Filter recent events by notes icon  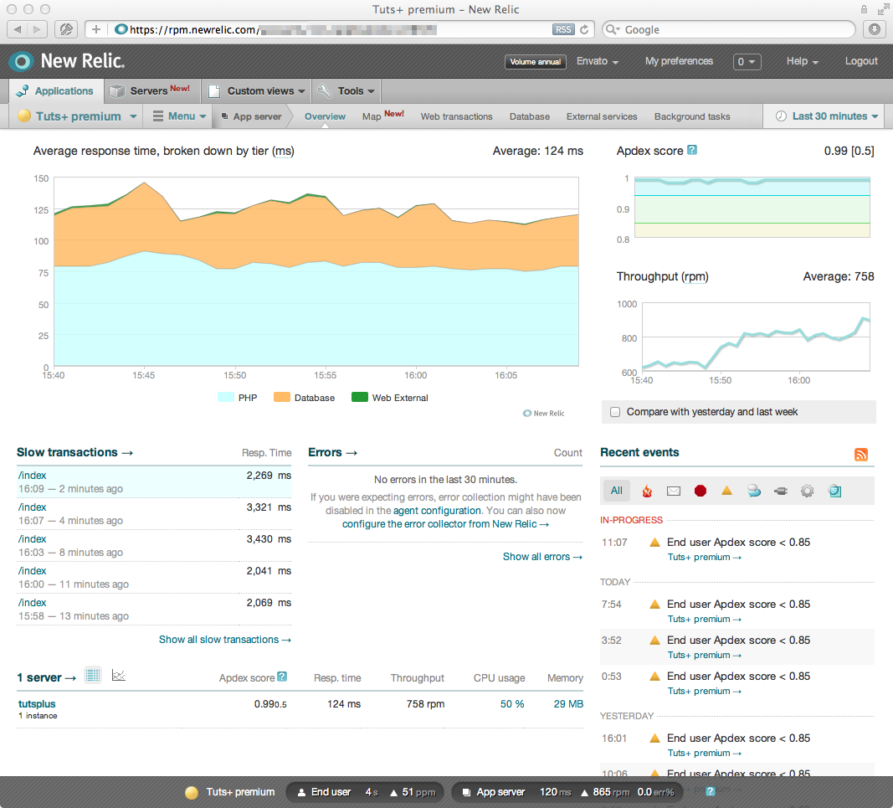[x=835, y=491]
